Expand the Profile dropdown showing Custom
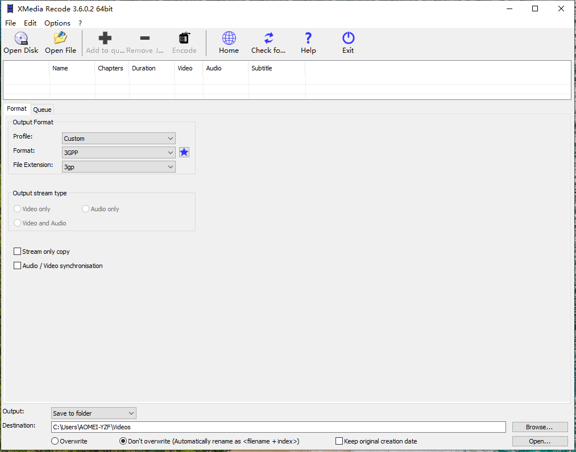 (x=119, y=139)
